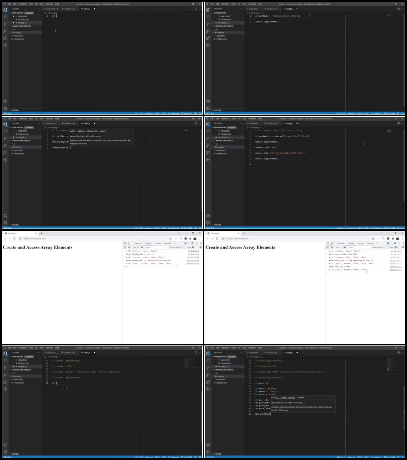The height and width of the screenshot is (460, 407).
Task: Follow the script.js:5 link in the console ending with a five-item array
Action: pos(193,251)
